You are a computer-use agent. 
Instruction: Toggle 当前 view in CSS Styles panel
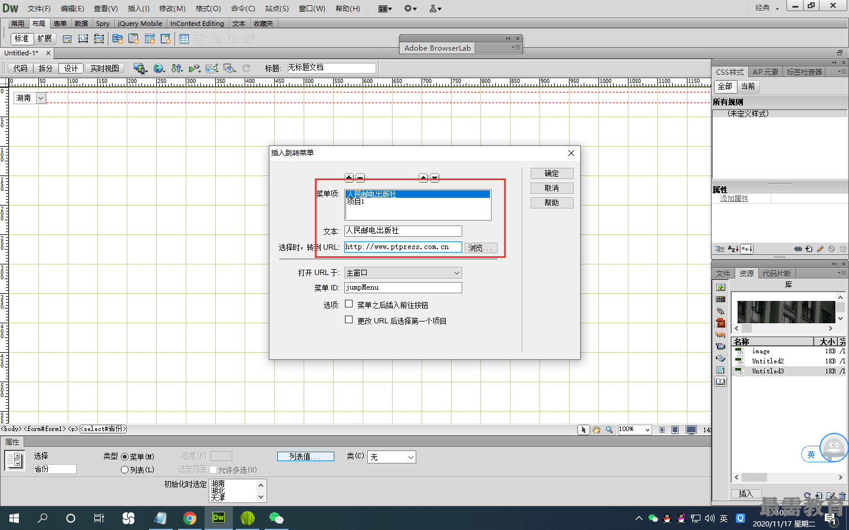[x=748, y=87]
